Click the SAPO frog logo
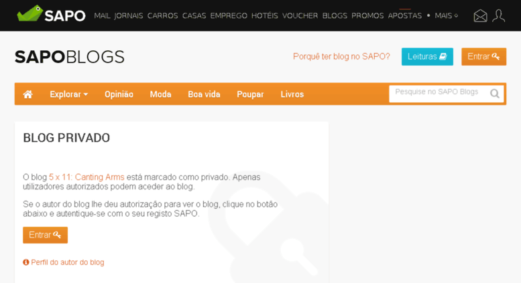 point(51,14)
